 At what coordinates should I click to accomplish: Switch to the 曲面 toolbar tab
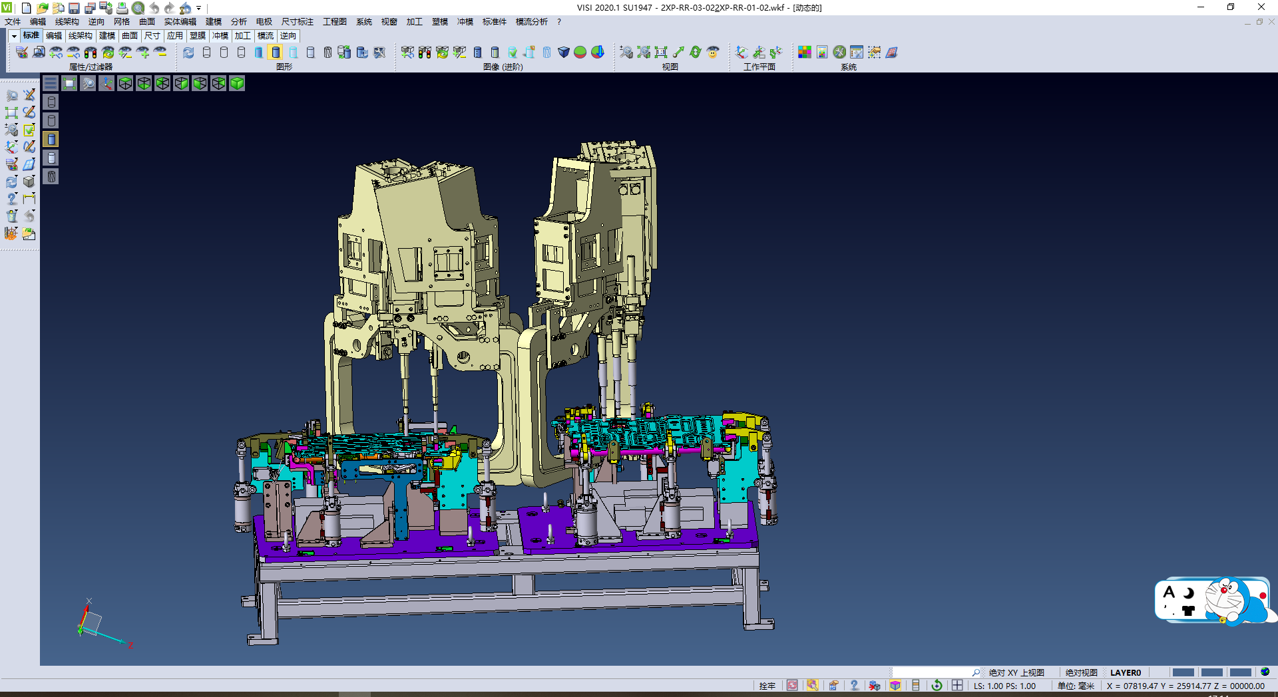130,36
